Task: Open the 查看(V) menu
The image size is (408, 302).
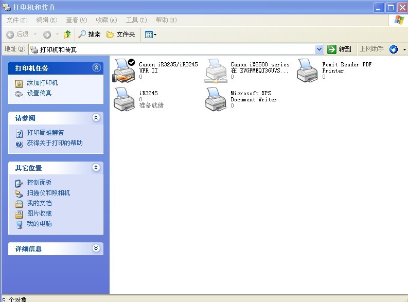Action: point(77,20)
